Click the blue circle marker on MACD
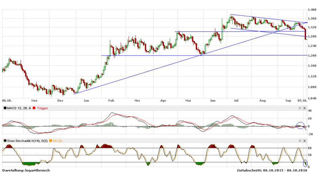Image resolution: width=320 pixels, height=180 pixels. [x=300, y=125]
